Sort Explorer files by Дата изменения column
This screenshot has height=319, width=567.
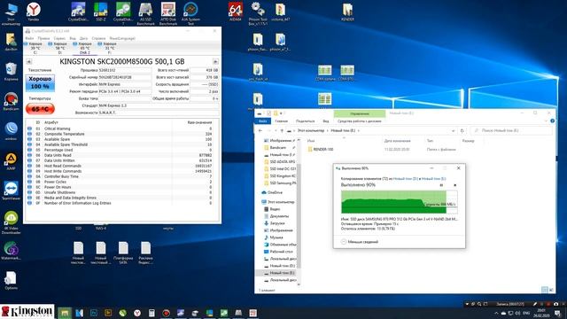[397, 140]
